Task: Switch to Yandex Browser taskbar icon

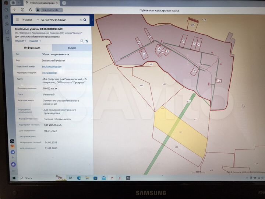Action: pos(112,178)
